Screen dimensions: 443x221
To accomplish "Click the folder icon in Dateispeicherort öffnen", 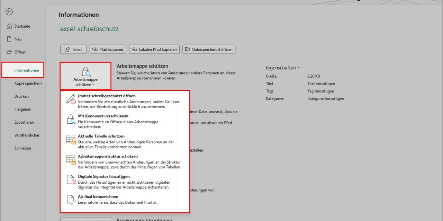I will [188, 49].
